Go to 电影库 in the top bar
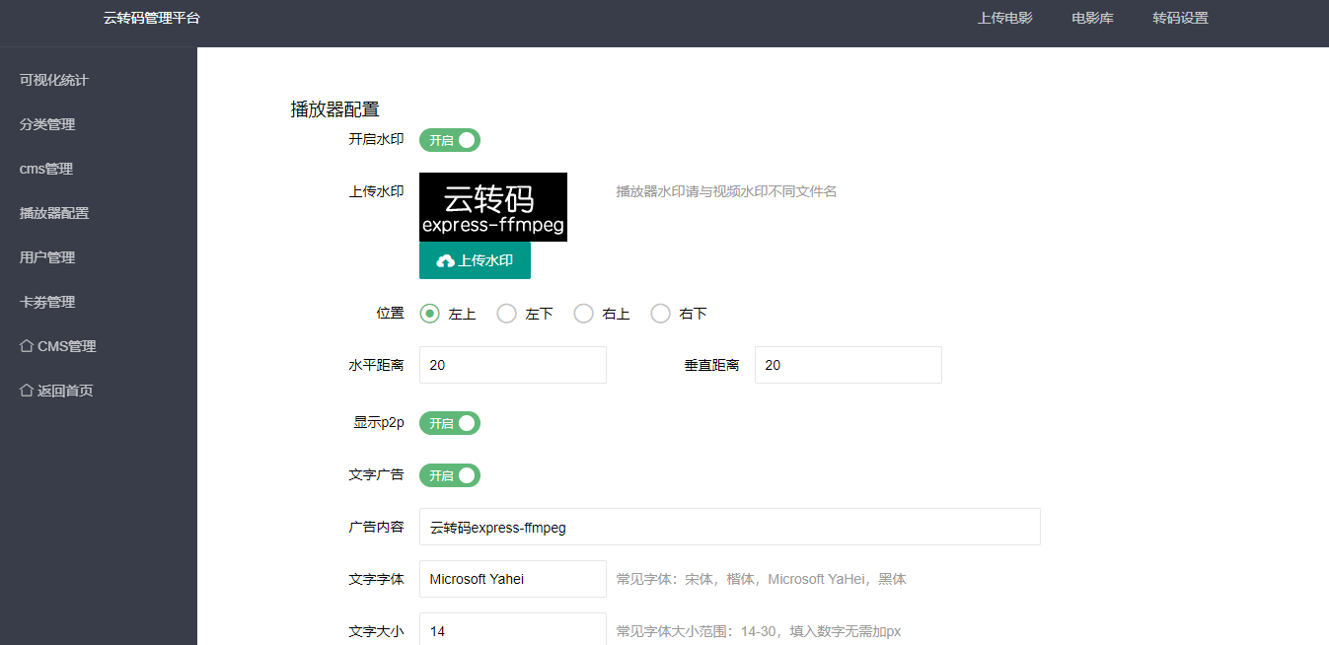Image resolution: width=1329 pixels, height=645 pixels. click(1092, 18)
